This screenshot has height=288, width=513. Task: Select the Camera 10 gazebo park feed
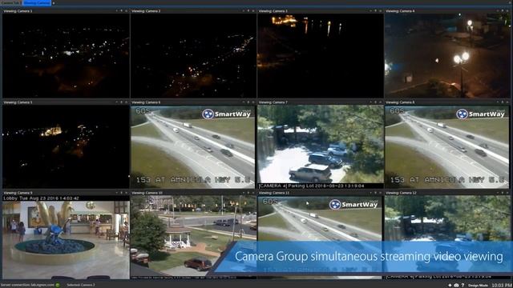(x=193, y=238)
